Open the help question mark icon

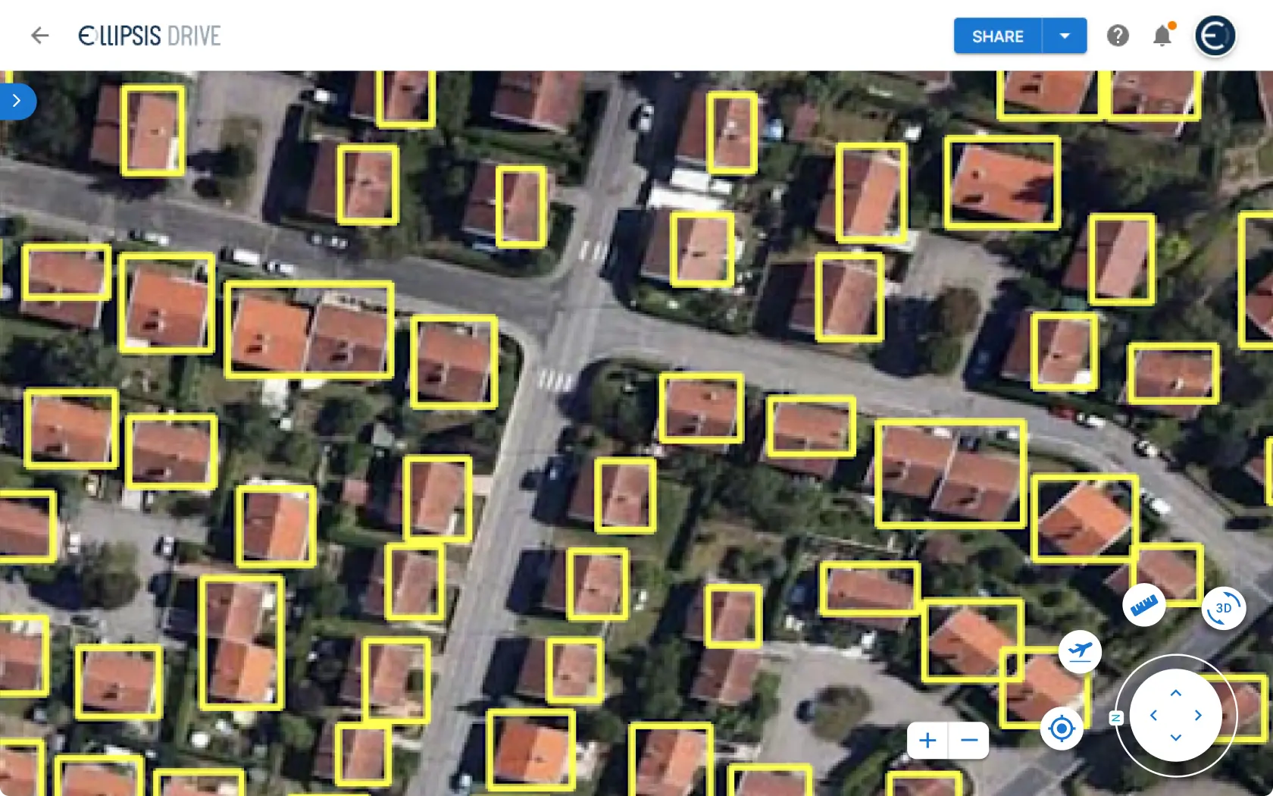(1118, 36)
